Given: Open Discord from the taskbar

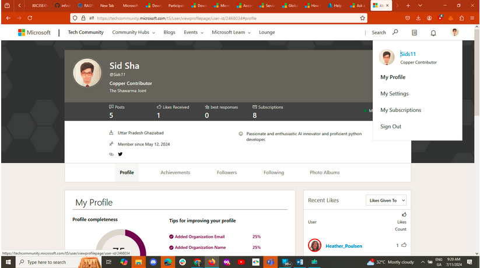Looking at the screenshot, I should pos(153,262).
